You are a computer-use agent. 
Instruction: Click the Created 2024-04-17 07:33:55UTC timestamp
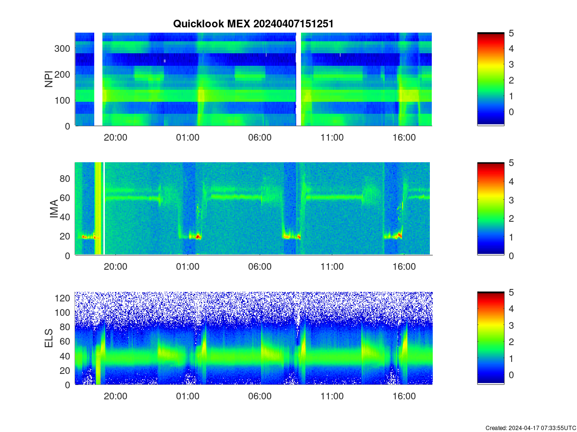(530, 428)
